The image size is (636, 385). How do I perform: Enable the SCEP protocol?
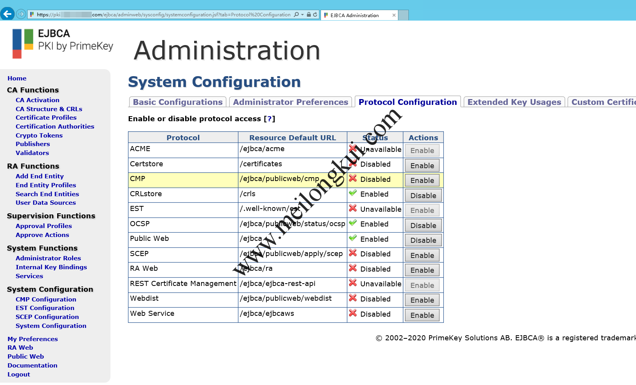click(x=422, y=255)
